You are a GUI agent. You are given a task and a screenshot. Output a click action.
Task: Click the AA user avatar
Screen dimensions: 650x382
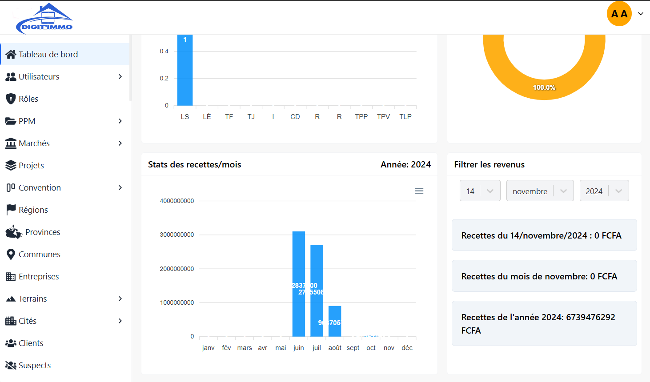(x=619, y=14)
